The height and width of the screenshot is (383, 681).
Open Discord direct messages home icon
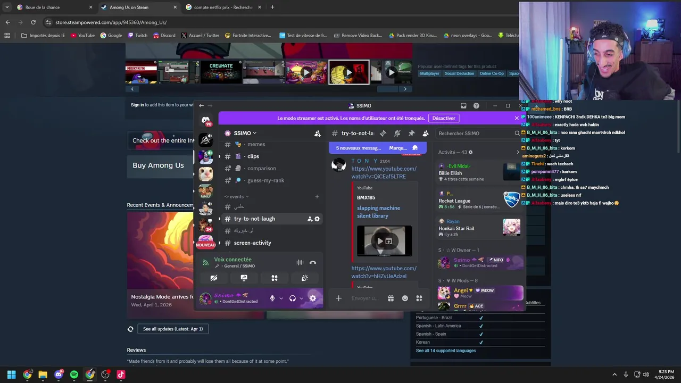pyautogui.click(x=206, y=121)
